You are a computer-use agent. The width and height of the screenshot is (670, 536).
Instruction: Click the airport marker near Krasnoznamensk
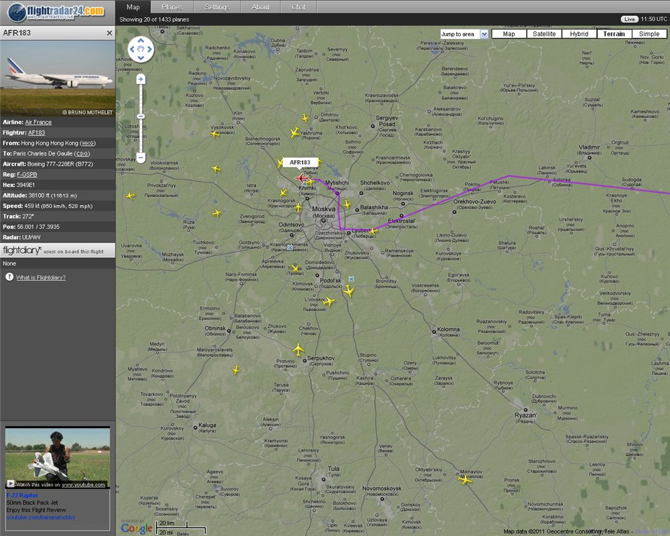point(289,247)
